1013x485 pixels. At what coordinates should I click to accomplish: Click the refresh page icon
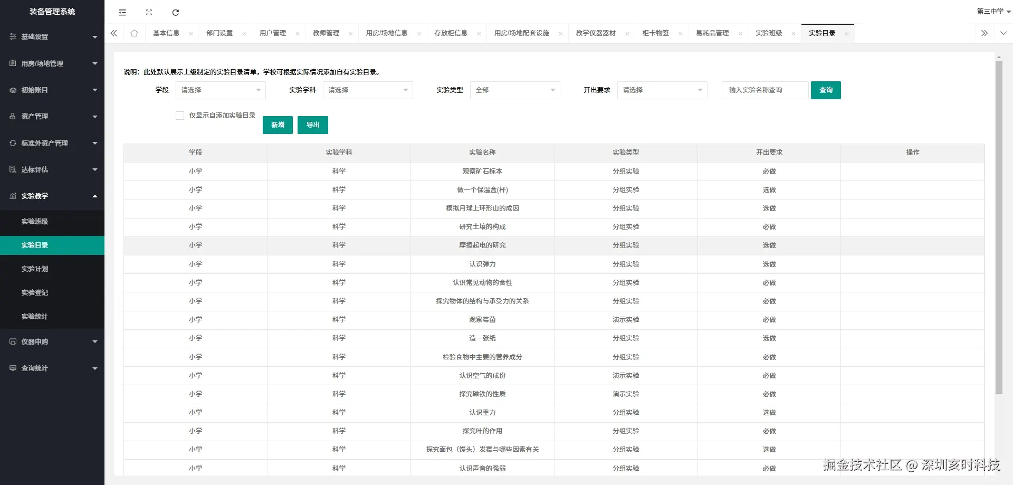[176, 12]
